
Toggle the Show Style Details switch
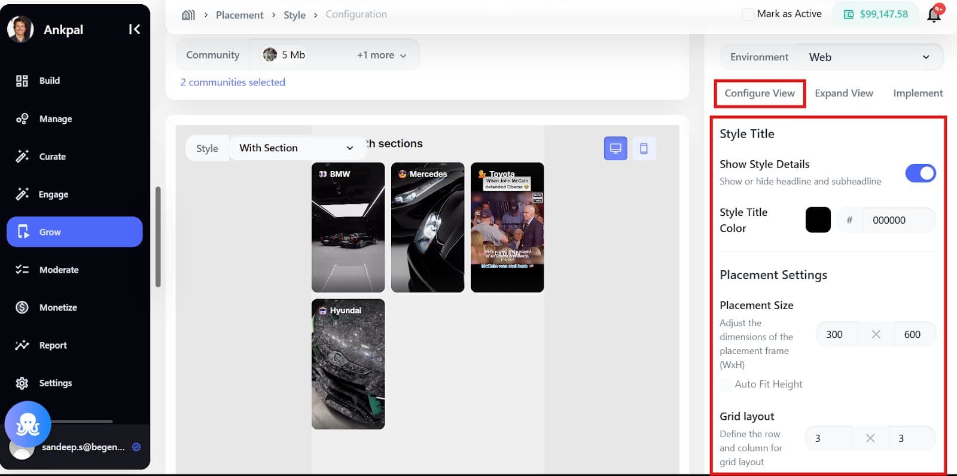pos(920,173)
